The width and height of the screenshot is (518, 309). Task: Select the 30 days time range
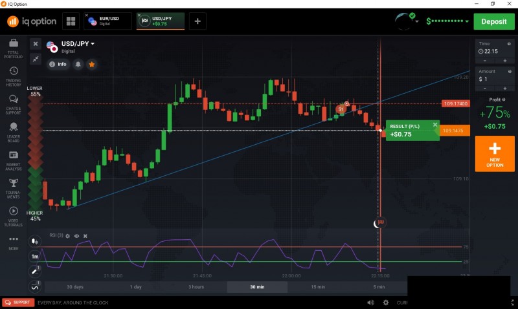click(75, 287)
